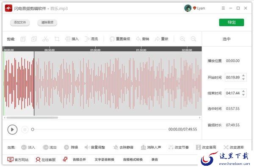This screenshot has height=167, width=254.
Task: Open the 在线客服 online support link
Action: point(46,159)
